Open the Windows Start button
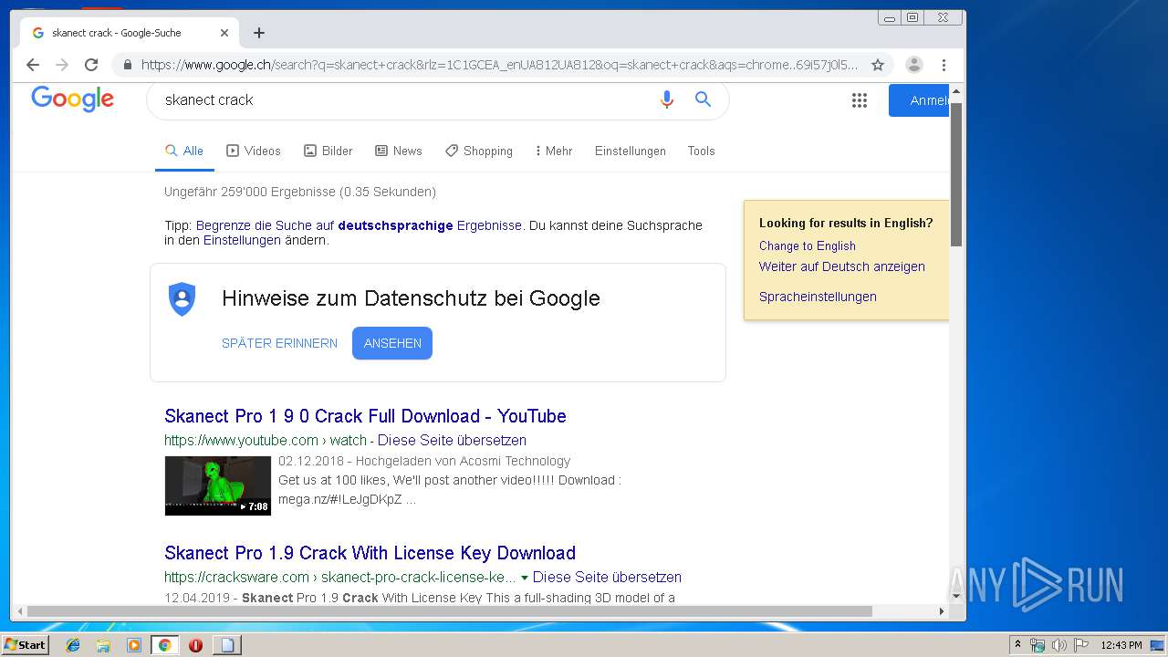 [x=26, y=645]
